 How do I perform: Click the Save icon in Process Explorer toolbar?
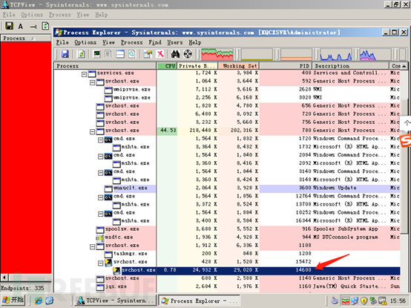tap(65, 54)
